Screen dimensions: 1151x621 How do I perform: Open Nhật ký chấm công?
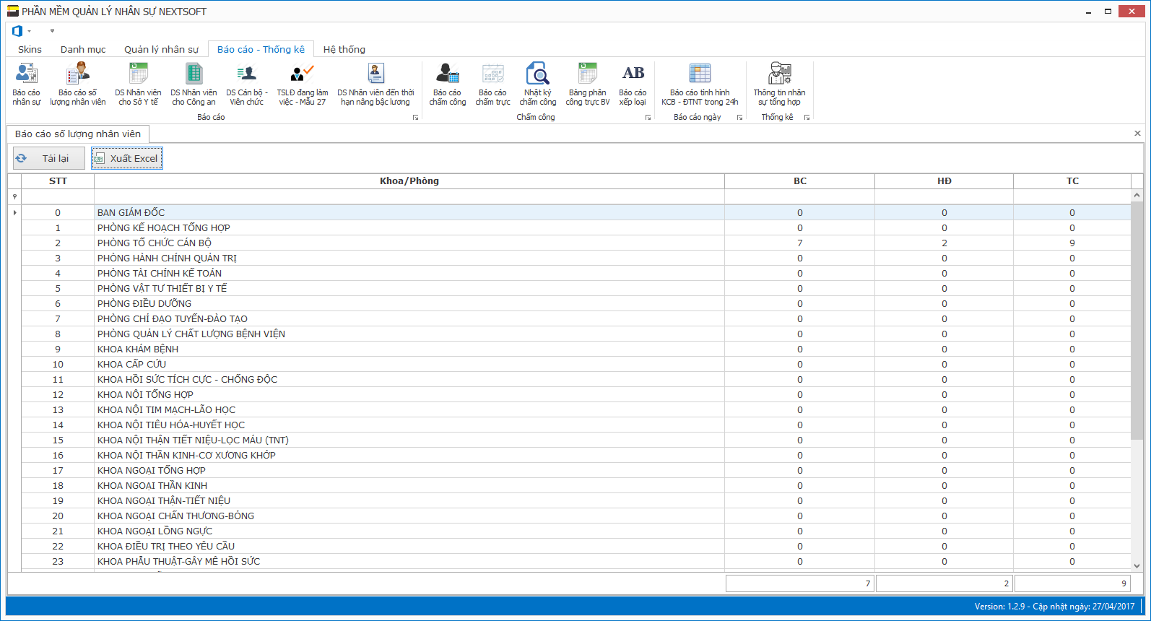point(538,84)
